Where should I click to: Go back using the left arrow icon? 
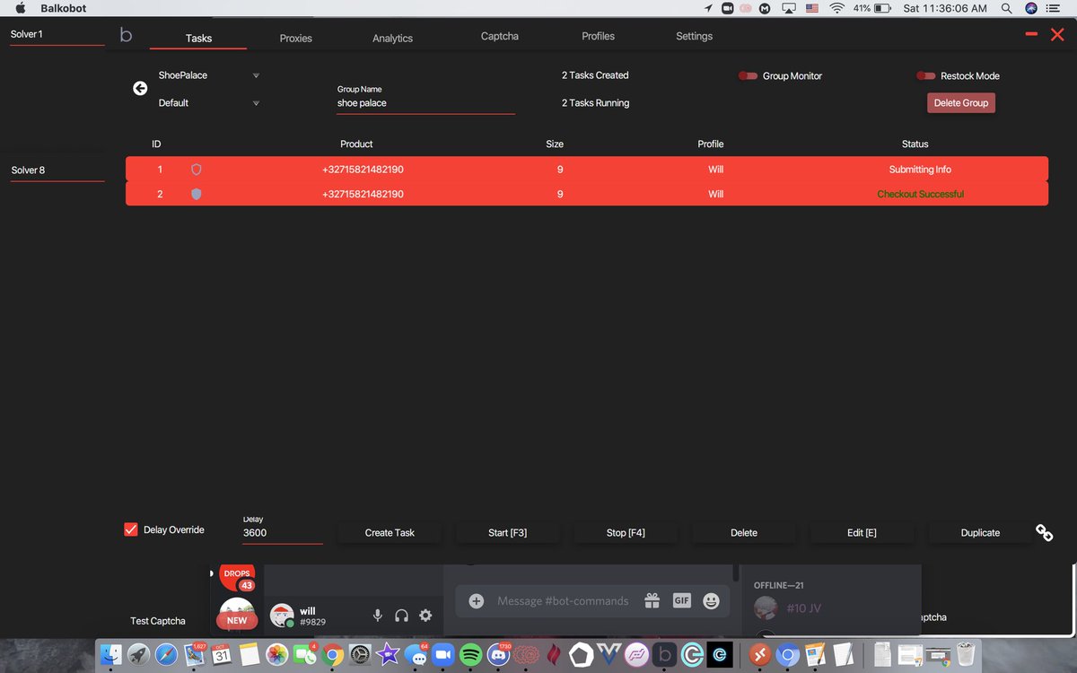tap(140, 88)
